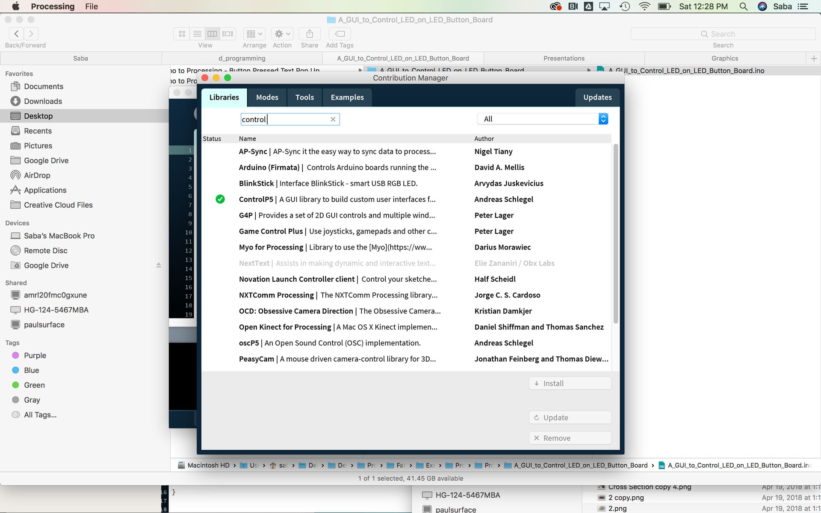Open the Spotlight search icon in menu bar
This screenshot has width=821, height=513.
pyautogui.click(x=744, y=6)
